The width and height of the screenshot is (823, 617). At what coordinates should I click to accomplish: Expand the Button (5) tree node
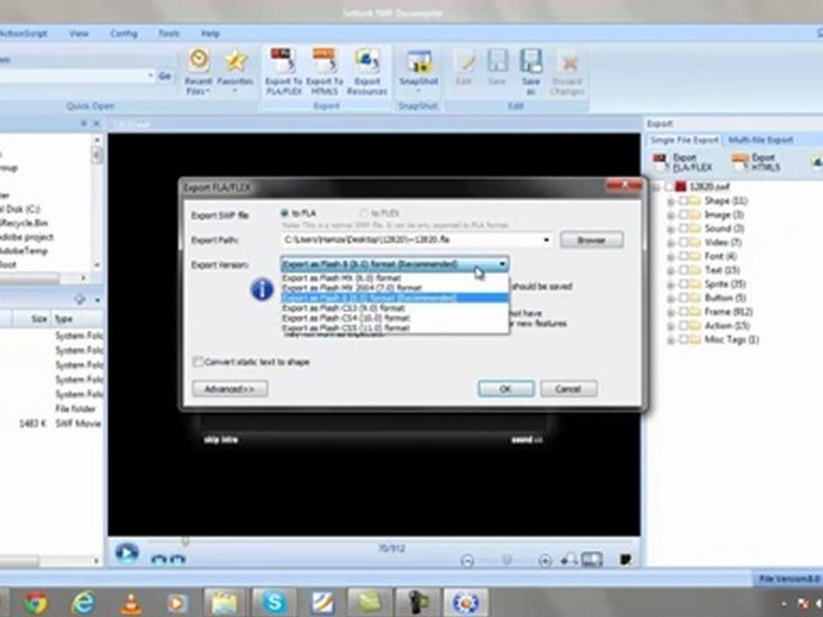coord(670,298)
